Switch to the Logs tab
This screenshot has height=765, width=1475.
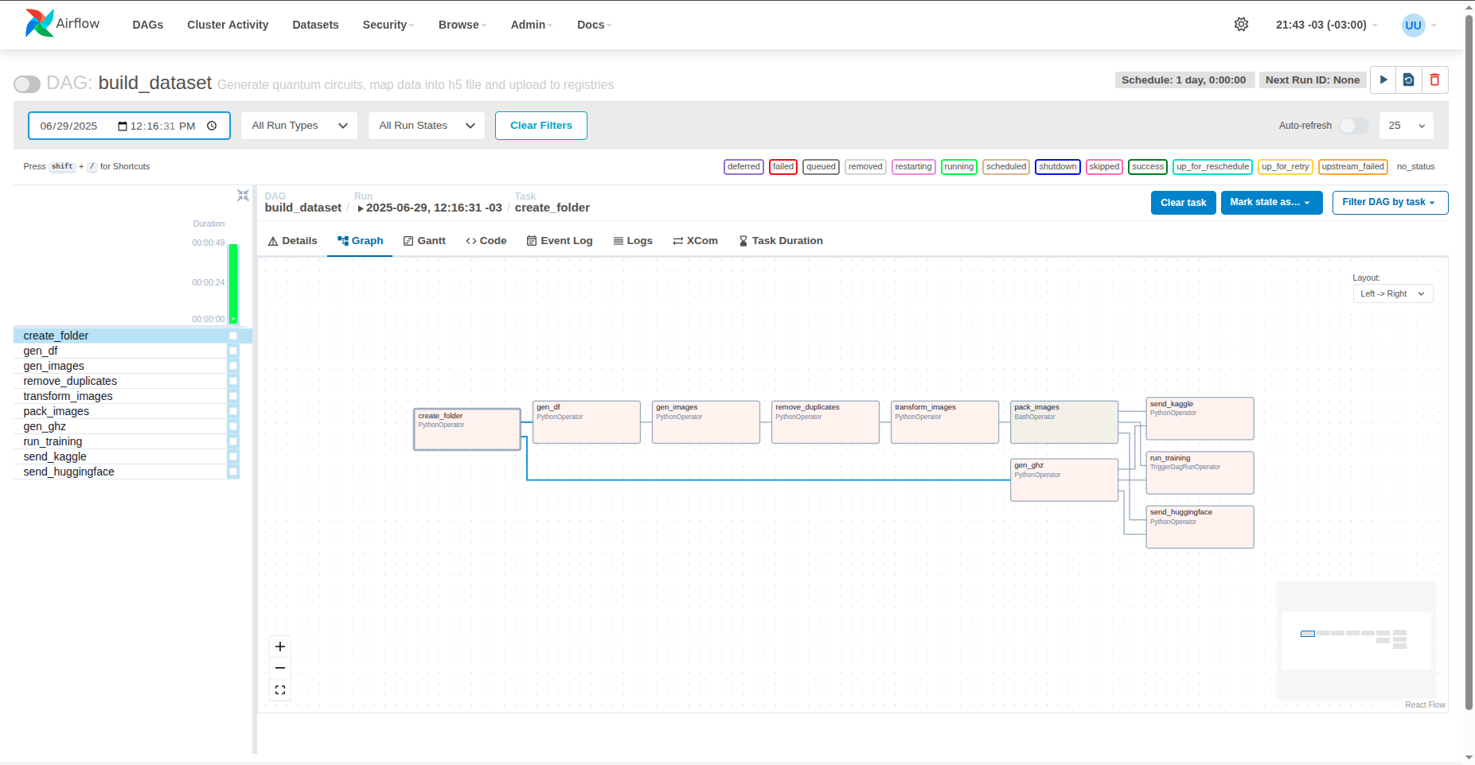pyautogui.click(x=633, y=241)
